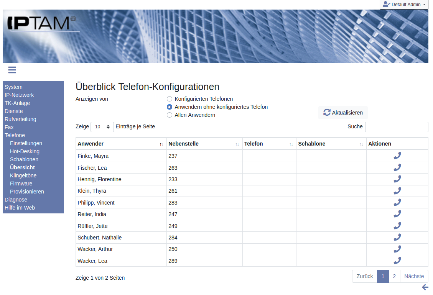433x295 pixels.
Task: Jump to page 2 of results
Action: click(x=394, y=276)
